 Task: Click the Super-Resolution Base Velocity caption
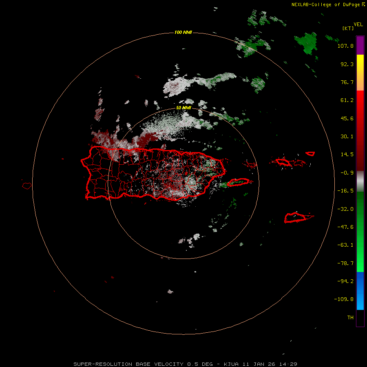pos(185,364)
